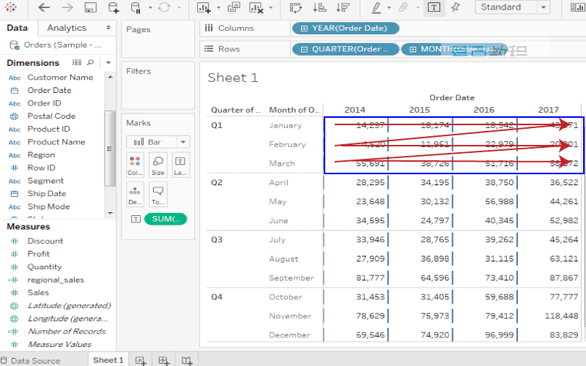This screenshot has width=586, height=366.
Task: Sort descending icon in toolbar
Action: pyautogui.click(x=343, y=7)
